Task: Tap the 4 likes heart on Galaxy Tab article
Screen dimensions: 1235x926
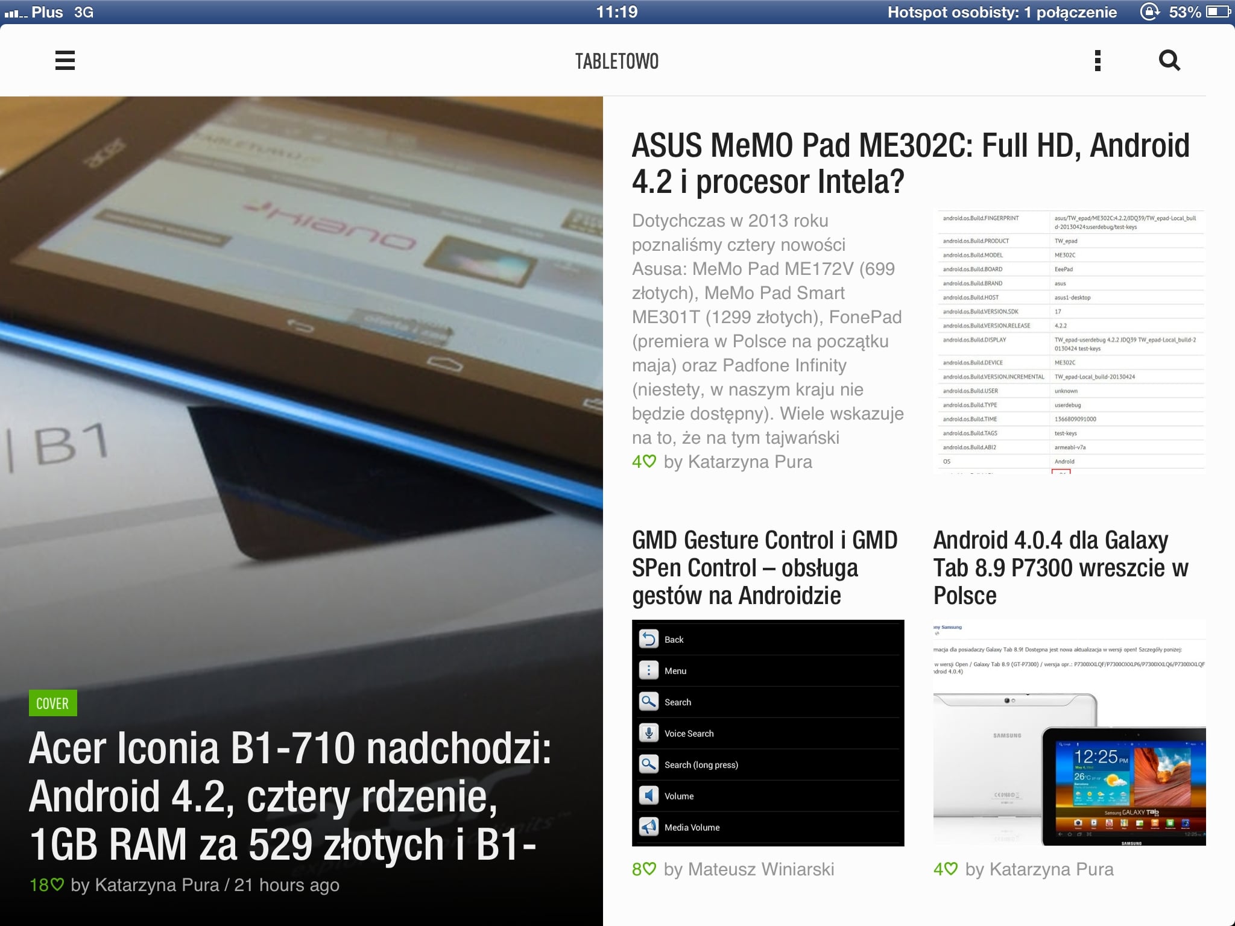Action: click(x=945, y=869)
